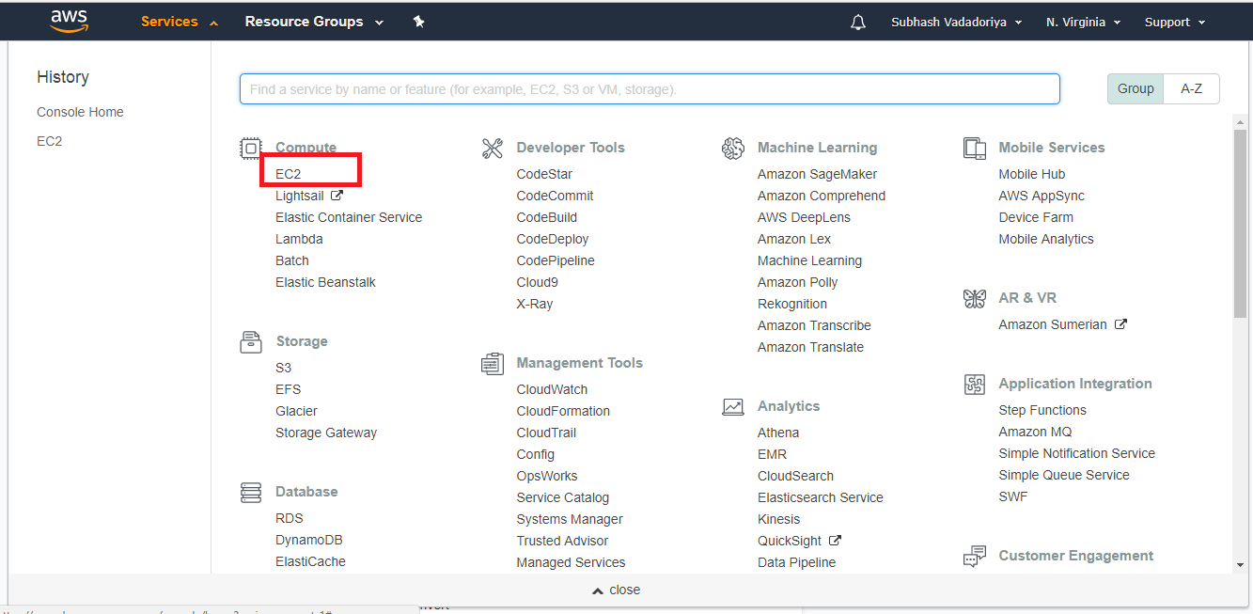The width and height of the screenshot is (1253, 614).
Task: Open Elastic Beanstalk
Action: click(325, 282)
